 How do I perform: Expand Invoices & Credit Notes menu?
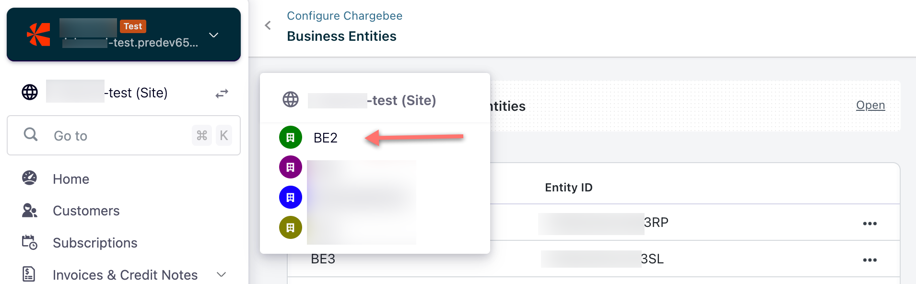[x=221, y=274]
